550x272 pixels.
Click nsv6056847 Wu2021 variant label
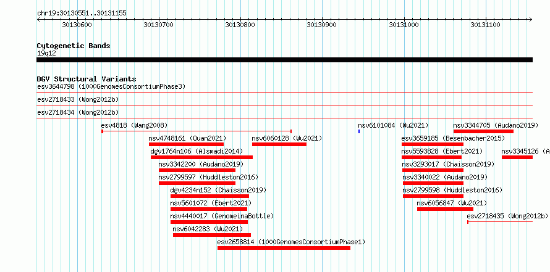[x=452, y=203]
